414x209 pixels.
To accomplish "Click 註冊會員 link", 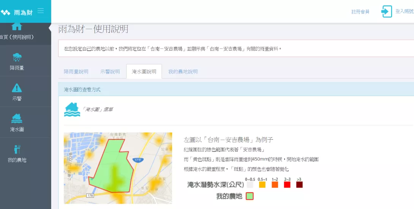I will point(360,12).
